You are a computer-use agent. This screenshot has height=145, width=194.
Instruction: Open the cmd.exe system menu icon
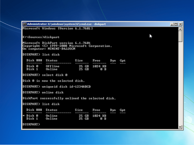(x=24, y=24)
